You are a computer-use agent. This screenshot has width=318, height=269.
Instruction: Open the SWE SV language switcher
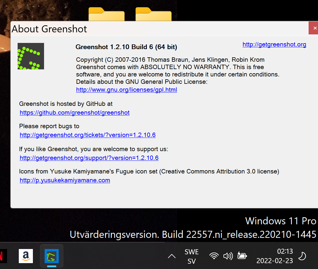tap(191, 256)
